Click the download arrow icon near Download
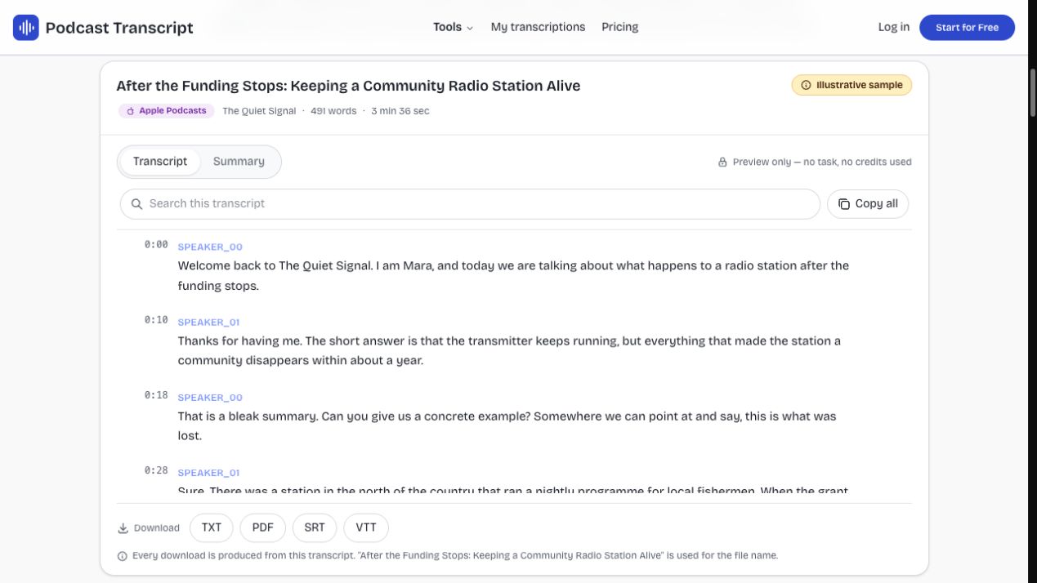The image size is (1037, 583). click(x=123, y=528)
